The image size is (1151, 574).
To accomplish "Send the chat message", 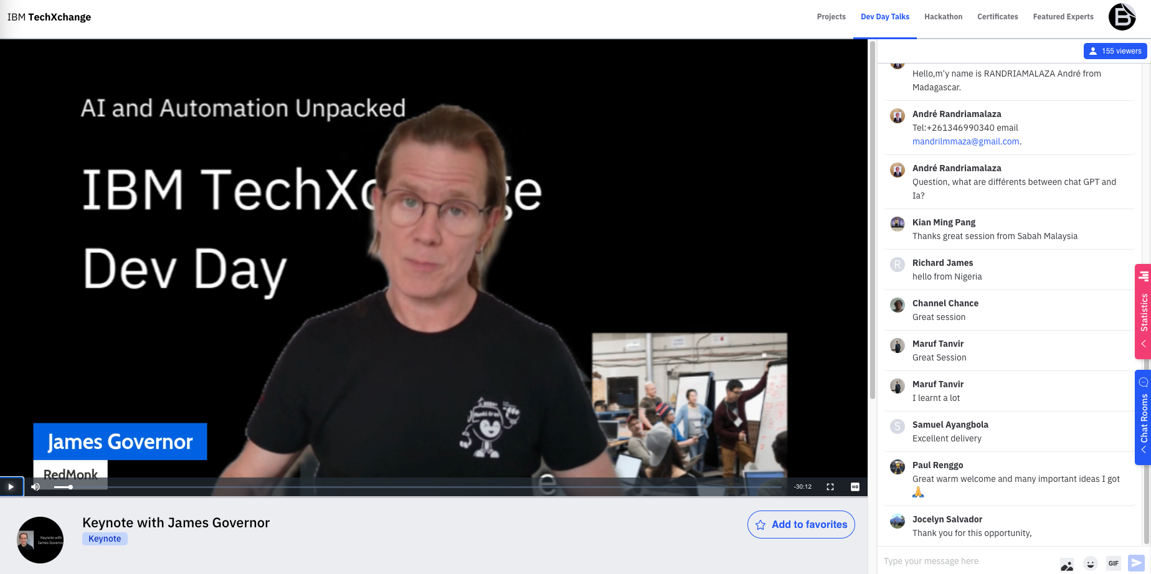I will (1137, 563).
